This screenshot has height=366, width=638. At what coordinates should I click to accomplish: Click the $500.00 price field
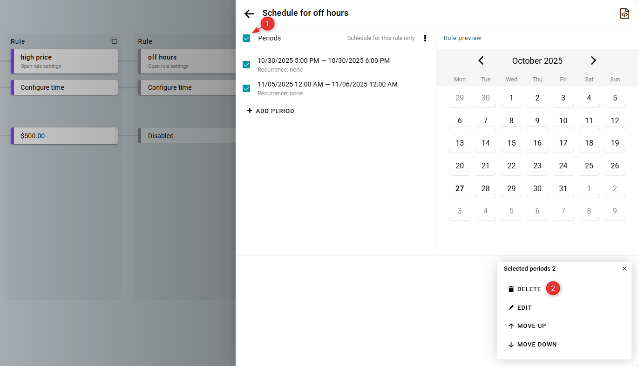[x=64, y=136]
